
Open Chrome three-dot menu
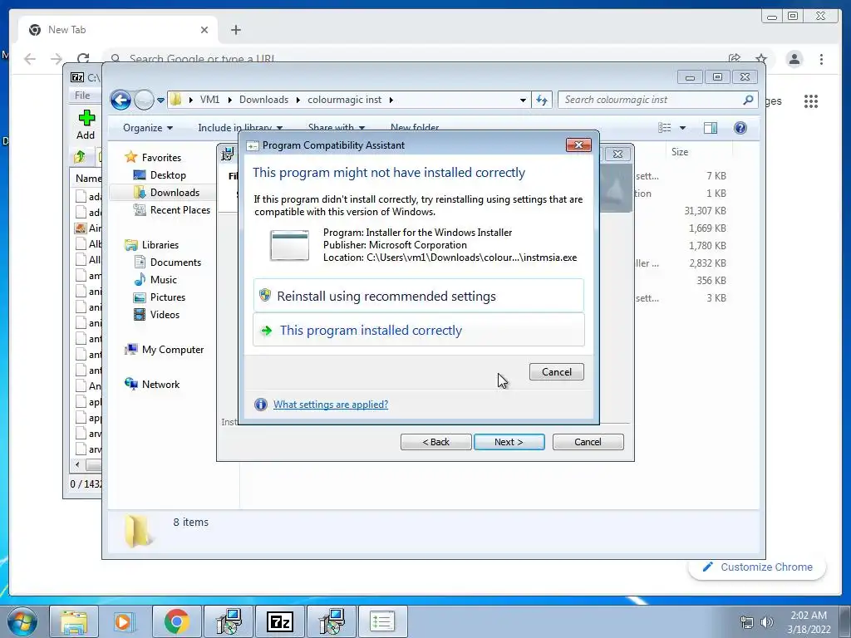coord(821,59)
